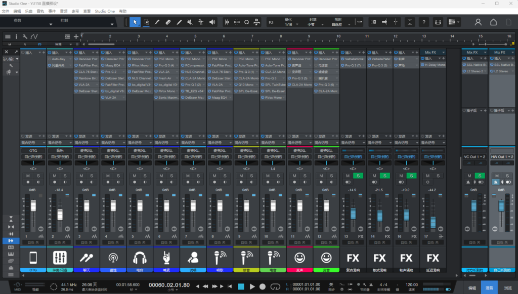This screenshot has width=518, height=294.
Task: Open the video player film icon
Action: [438, 22]
